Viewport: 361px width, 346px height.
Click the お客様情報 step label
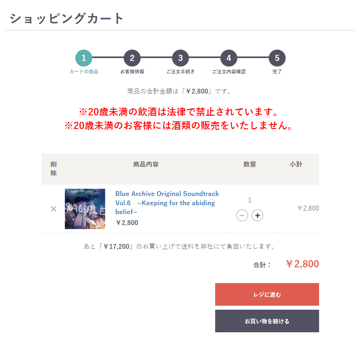[132, 72]
